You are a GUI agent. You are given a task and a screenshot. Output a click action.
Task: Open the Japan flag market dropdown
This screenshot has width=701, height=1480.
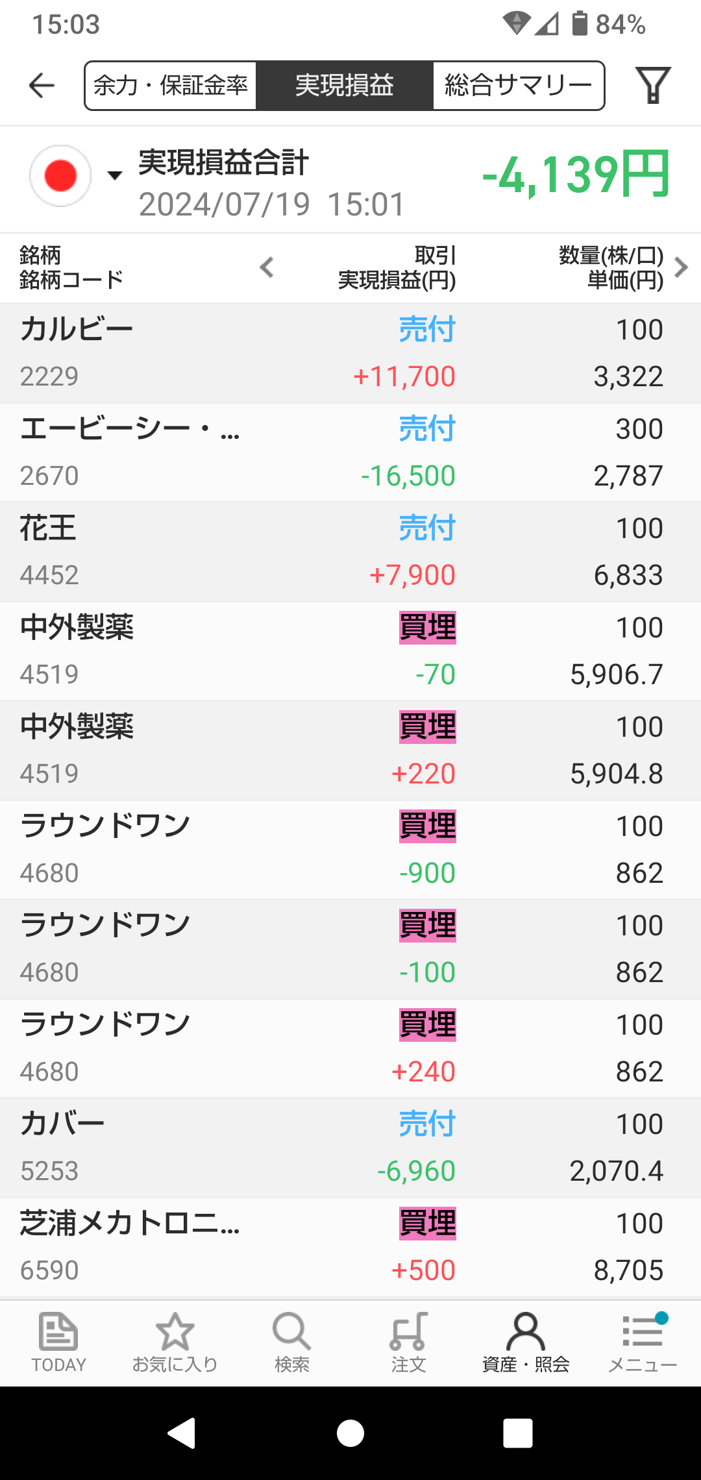76,176
